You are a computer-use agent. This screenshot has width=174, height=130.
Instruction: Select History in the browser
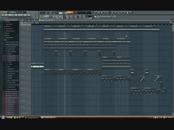(8, 22)
